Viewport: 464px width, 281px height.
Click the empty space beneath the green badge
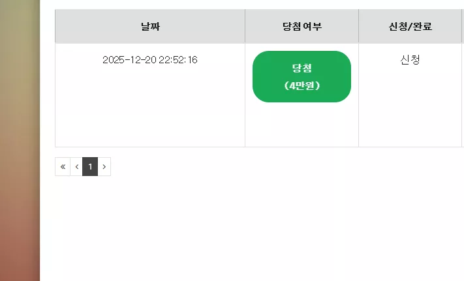point(302,124)
